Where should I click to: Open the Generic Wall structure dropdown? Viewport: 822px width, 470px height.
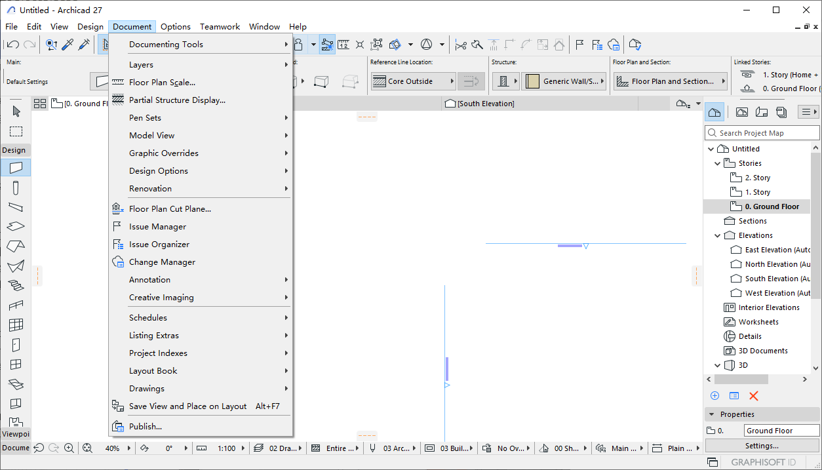point(564,81)
